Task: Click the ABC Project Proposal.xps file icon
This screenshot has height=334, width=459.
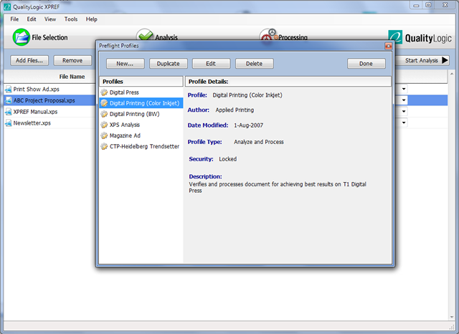Action: point(9,100)
